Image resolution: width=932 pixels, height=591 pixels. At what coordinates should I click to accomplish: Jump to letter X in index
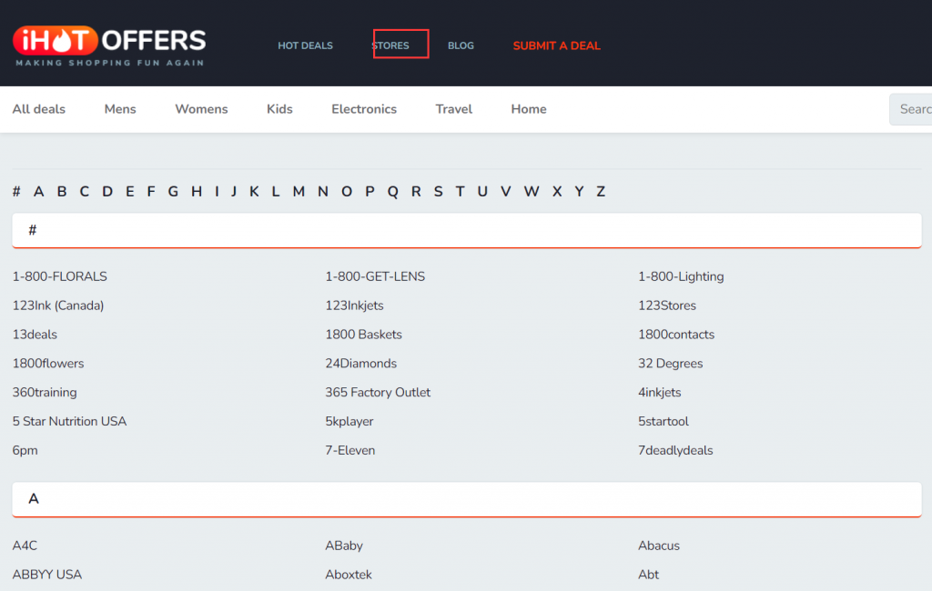pos(557,191)
